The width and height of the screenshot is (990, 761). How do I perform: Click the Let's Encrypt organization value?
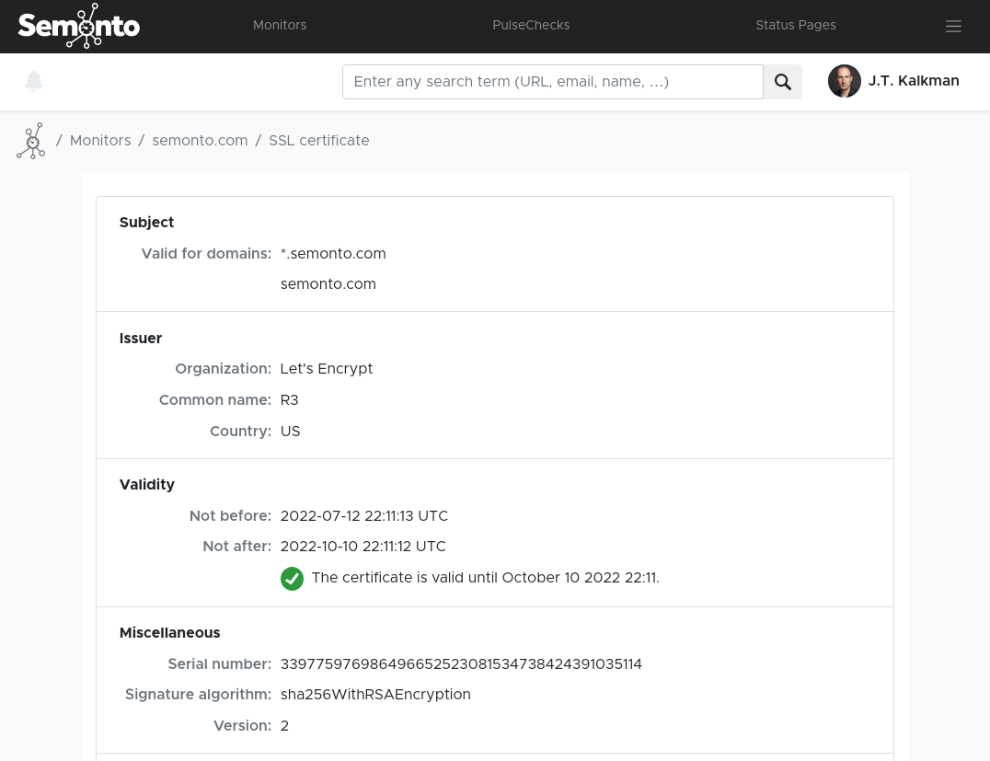click(x=327, y=369)
